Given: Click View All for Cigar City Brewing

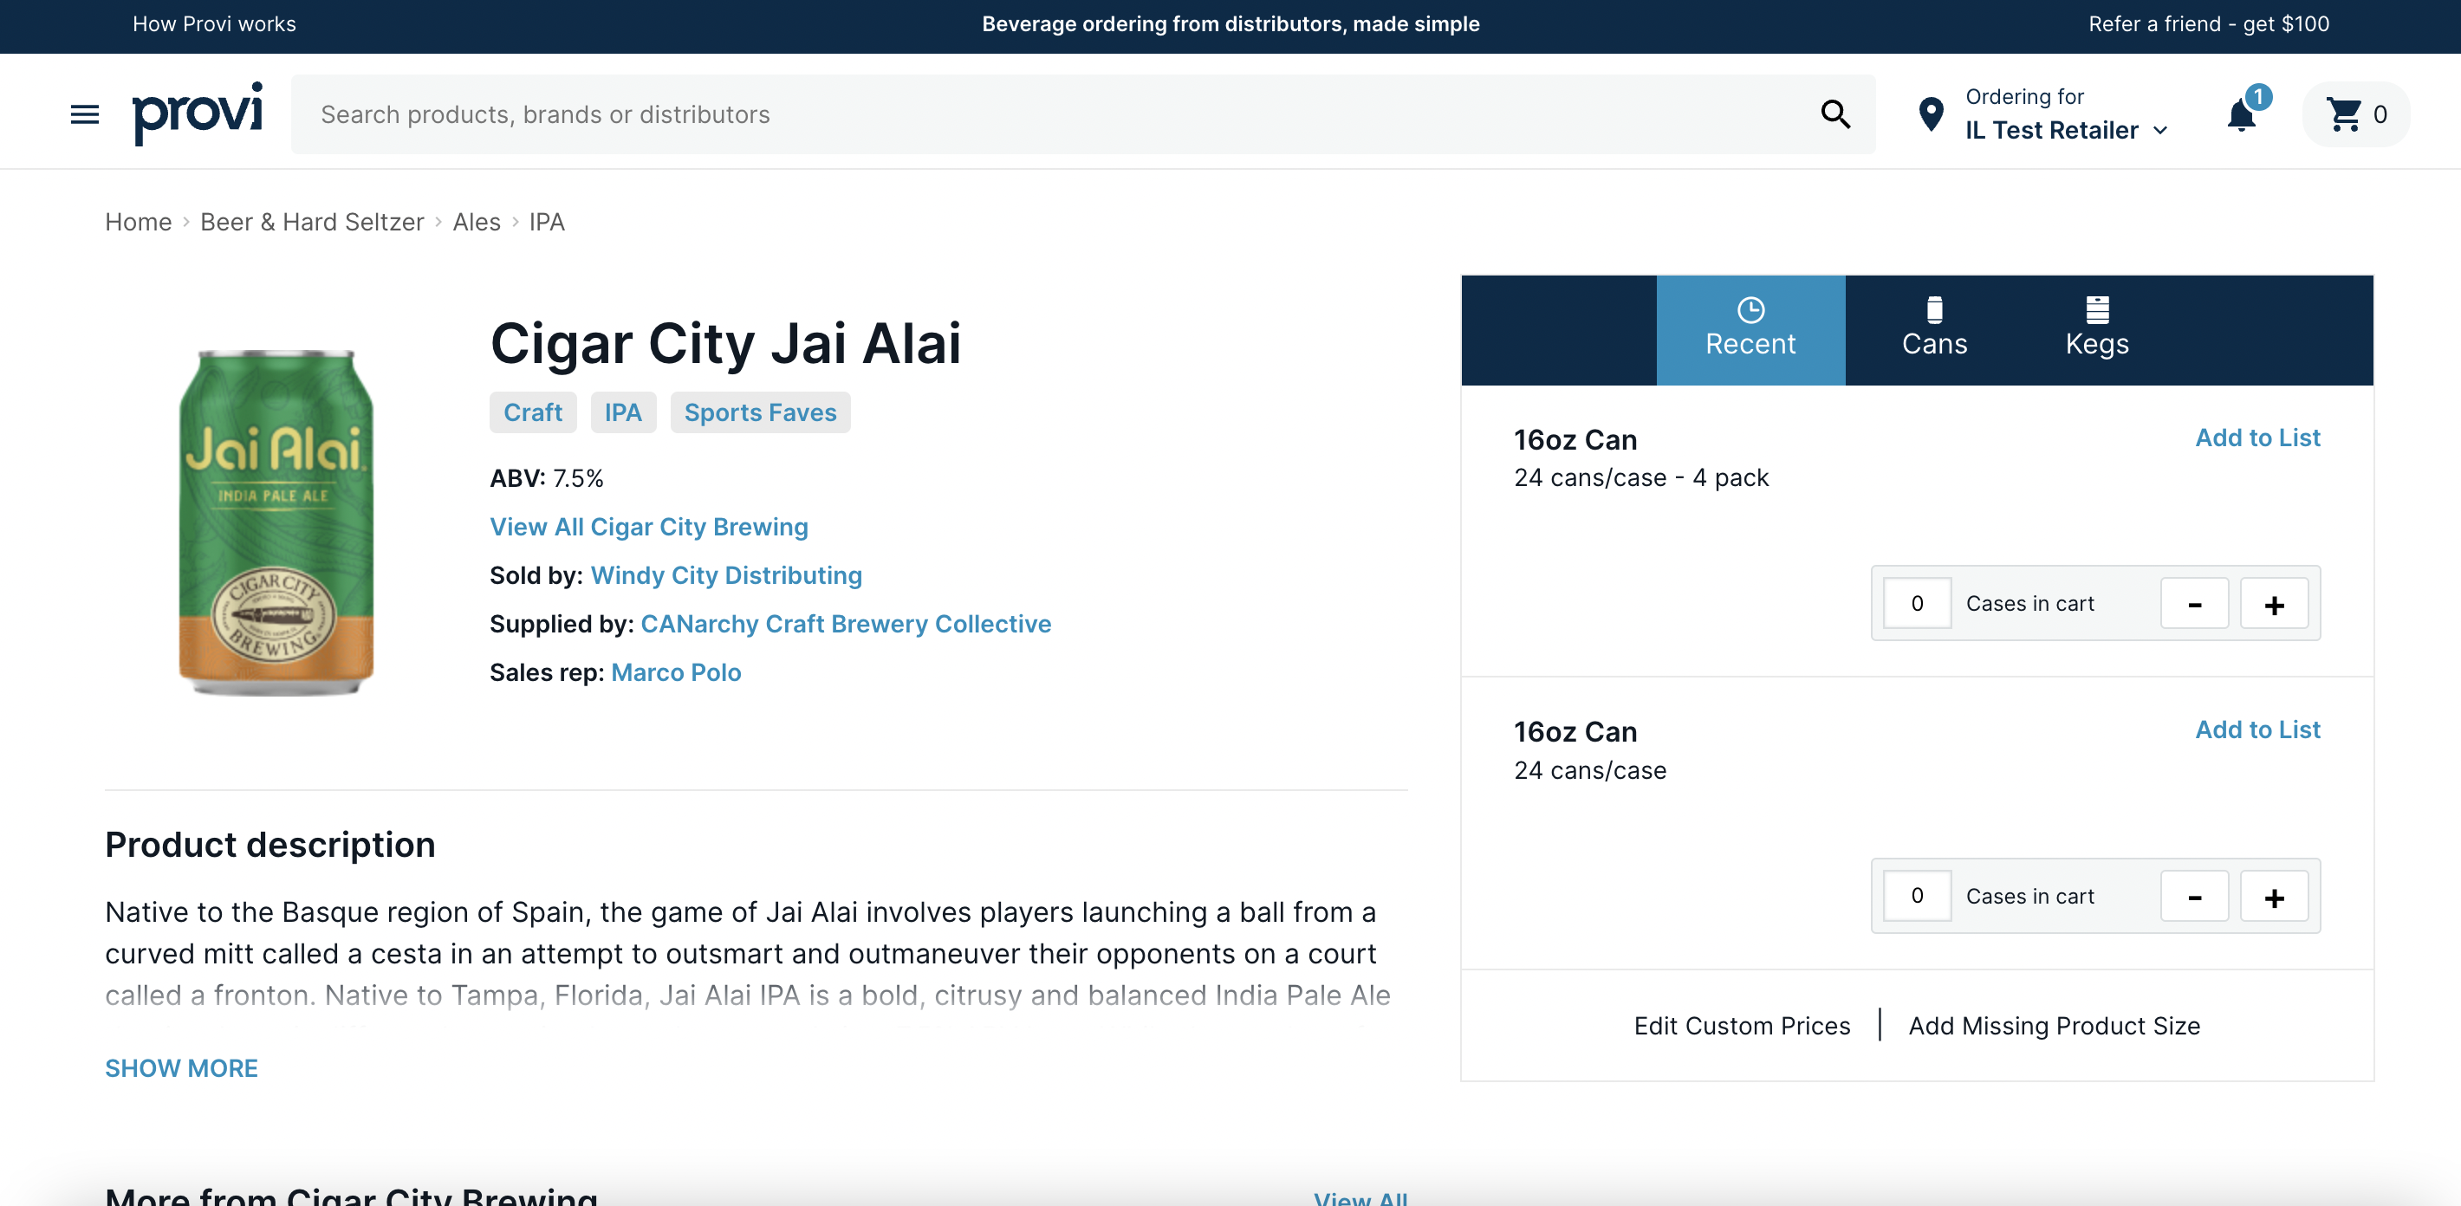Looking at the screenshot, I should pos(1360,1198).
